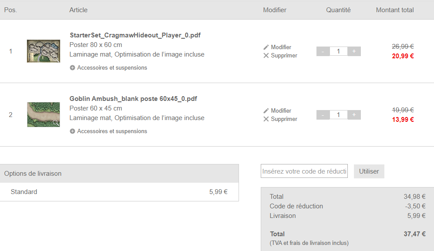The height and width of the screenshot is (251, 434).
Task: Decrease quantity of Goblin Ambush poster
Action: [323, 115]
